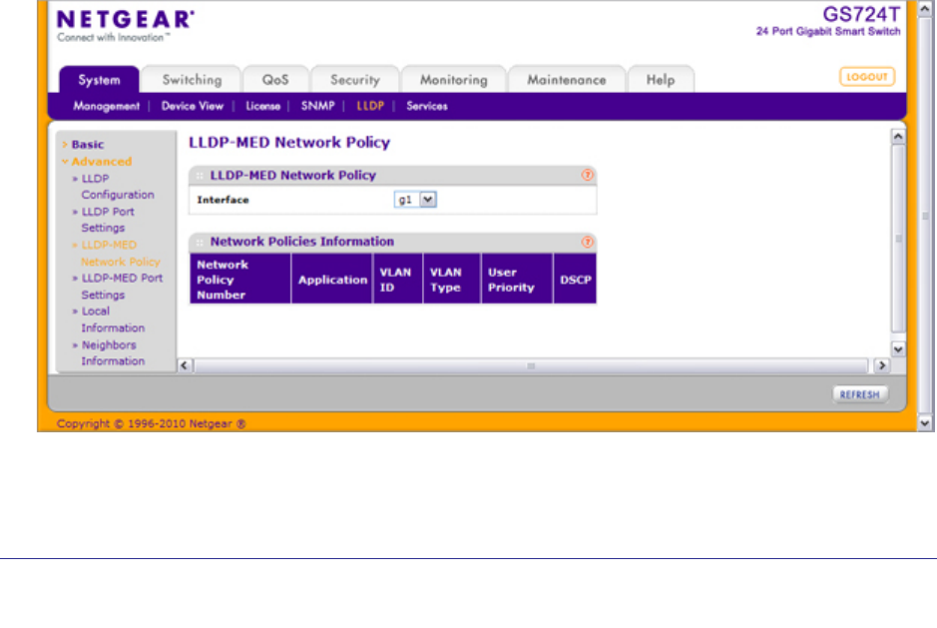Click the User Priority column header
Screen dimensions: 937x628
point(517,280)
